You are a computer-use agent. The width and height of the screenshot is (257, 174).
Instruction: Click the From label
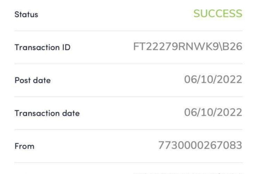pos(24,146)
